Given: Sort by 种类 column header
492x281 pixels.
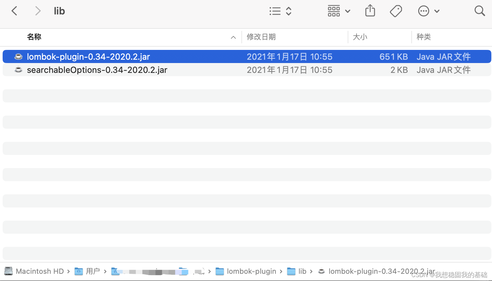Looking at the screenshot, I should (423, 37).
